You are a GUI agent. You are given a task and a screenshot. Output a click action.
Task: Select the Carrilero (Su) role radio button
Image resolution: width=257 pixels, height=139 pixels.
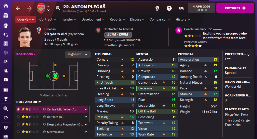(18, 117)
